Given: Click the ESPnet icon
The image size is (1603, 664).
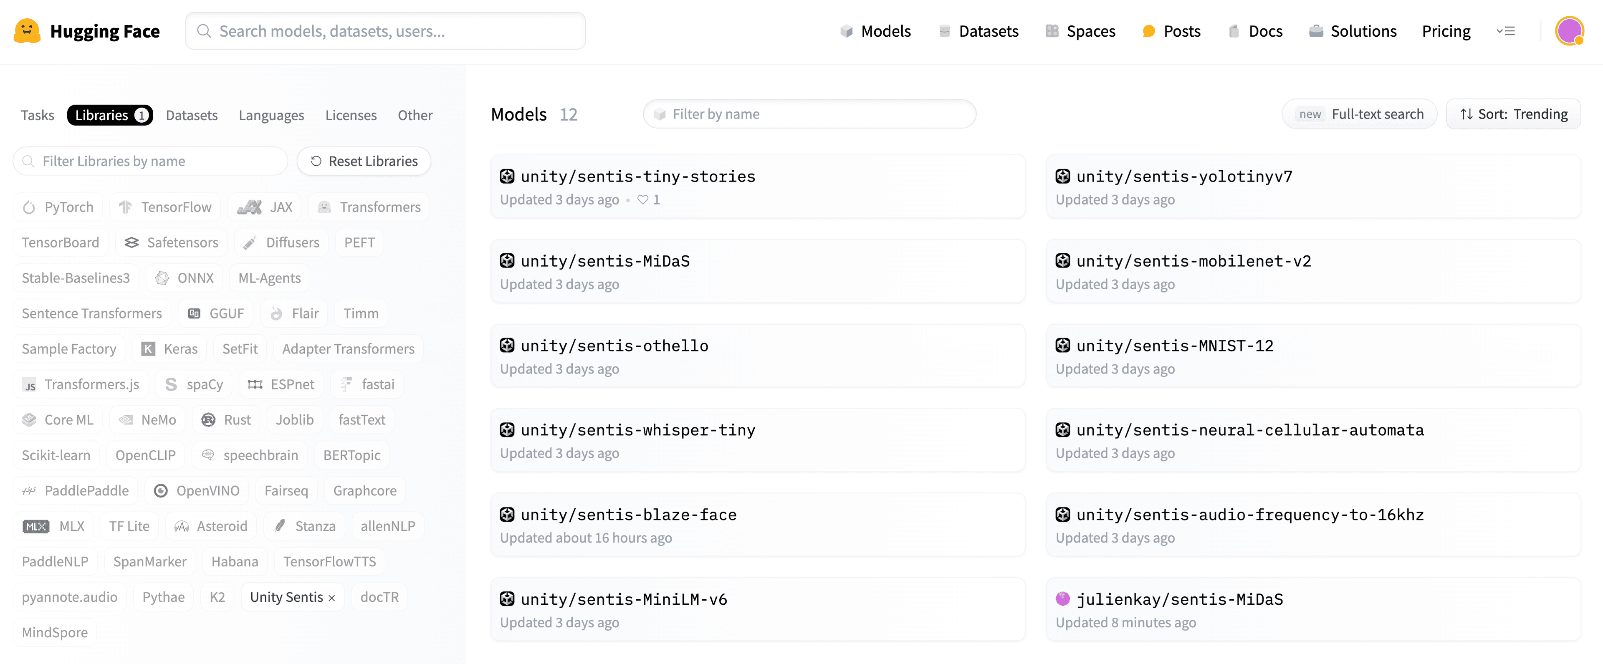Looking at the screenshot, I should click(x=255, y=384).
